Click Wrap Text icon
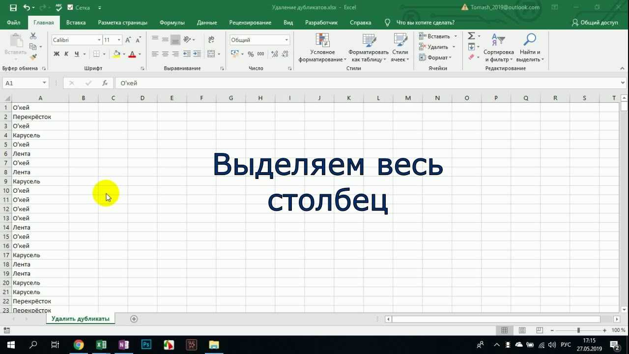The width and height of the screenshot is (629, 354). (x=211, y=39)
